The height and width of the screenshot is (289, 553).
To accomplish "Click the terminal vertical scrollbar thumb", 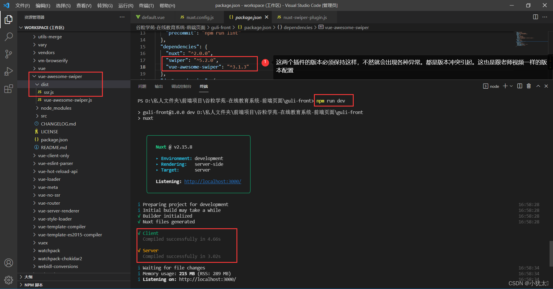I will pos(551,254).
